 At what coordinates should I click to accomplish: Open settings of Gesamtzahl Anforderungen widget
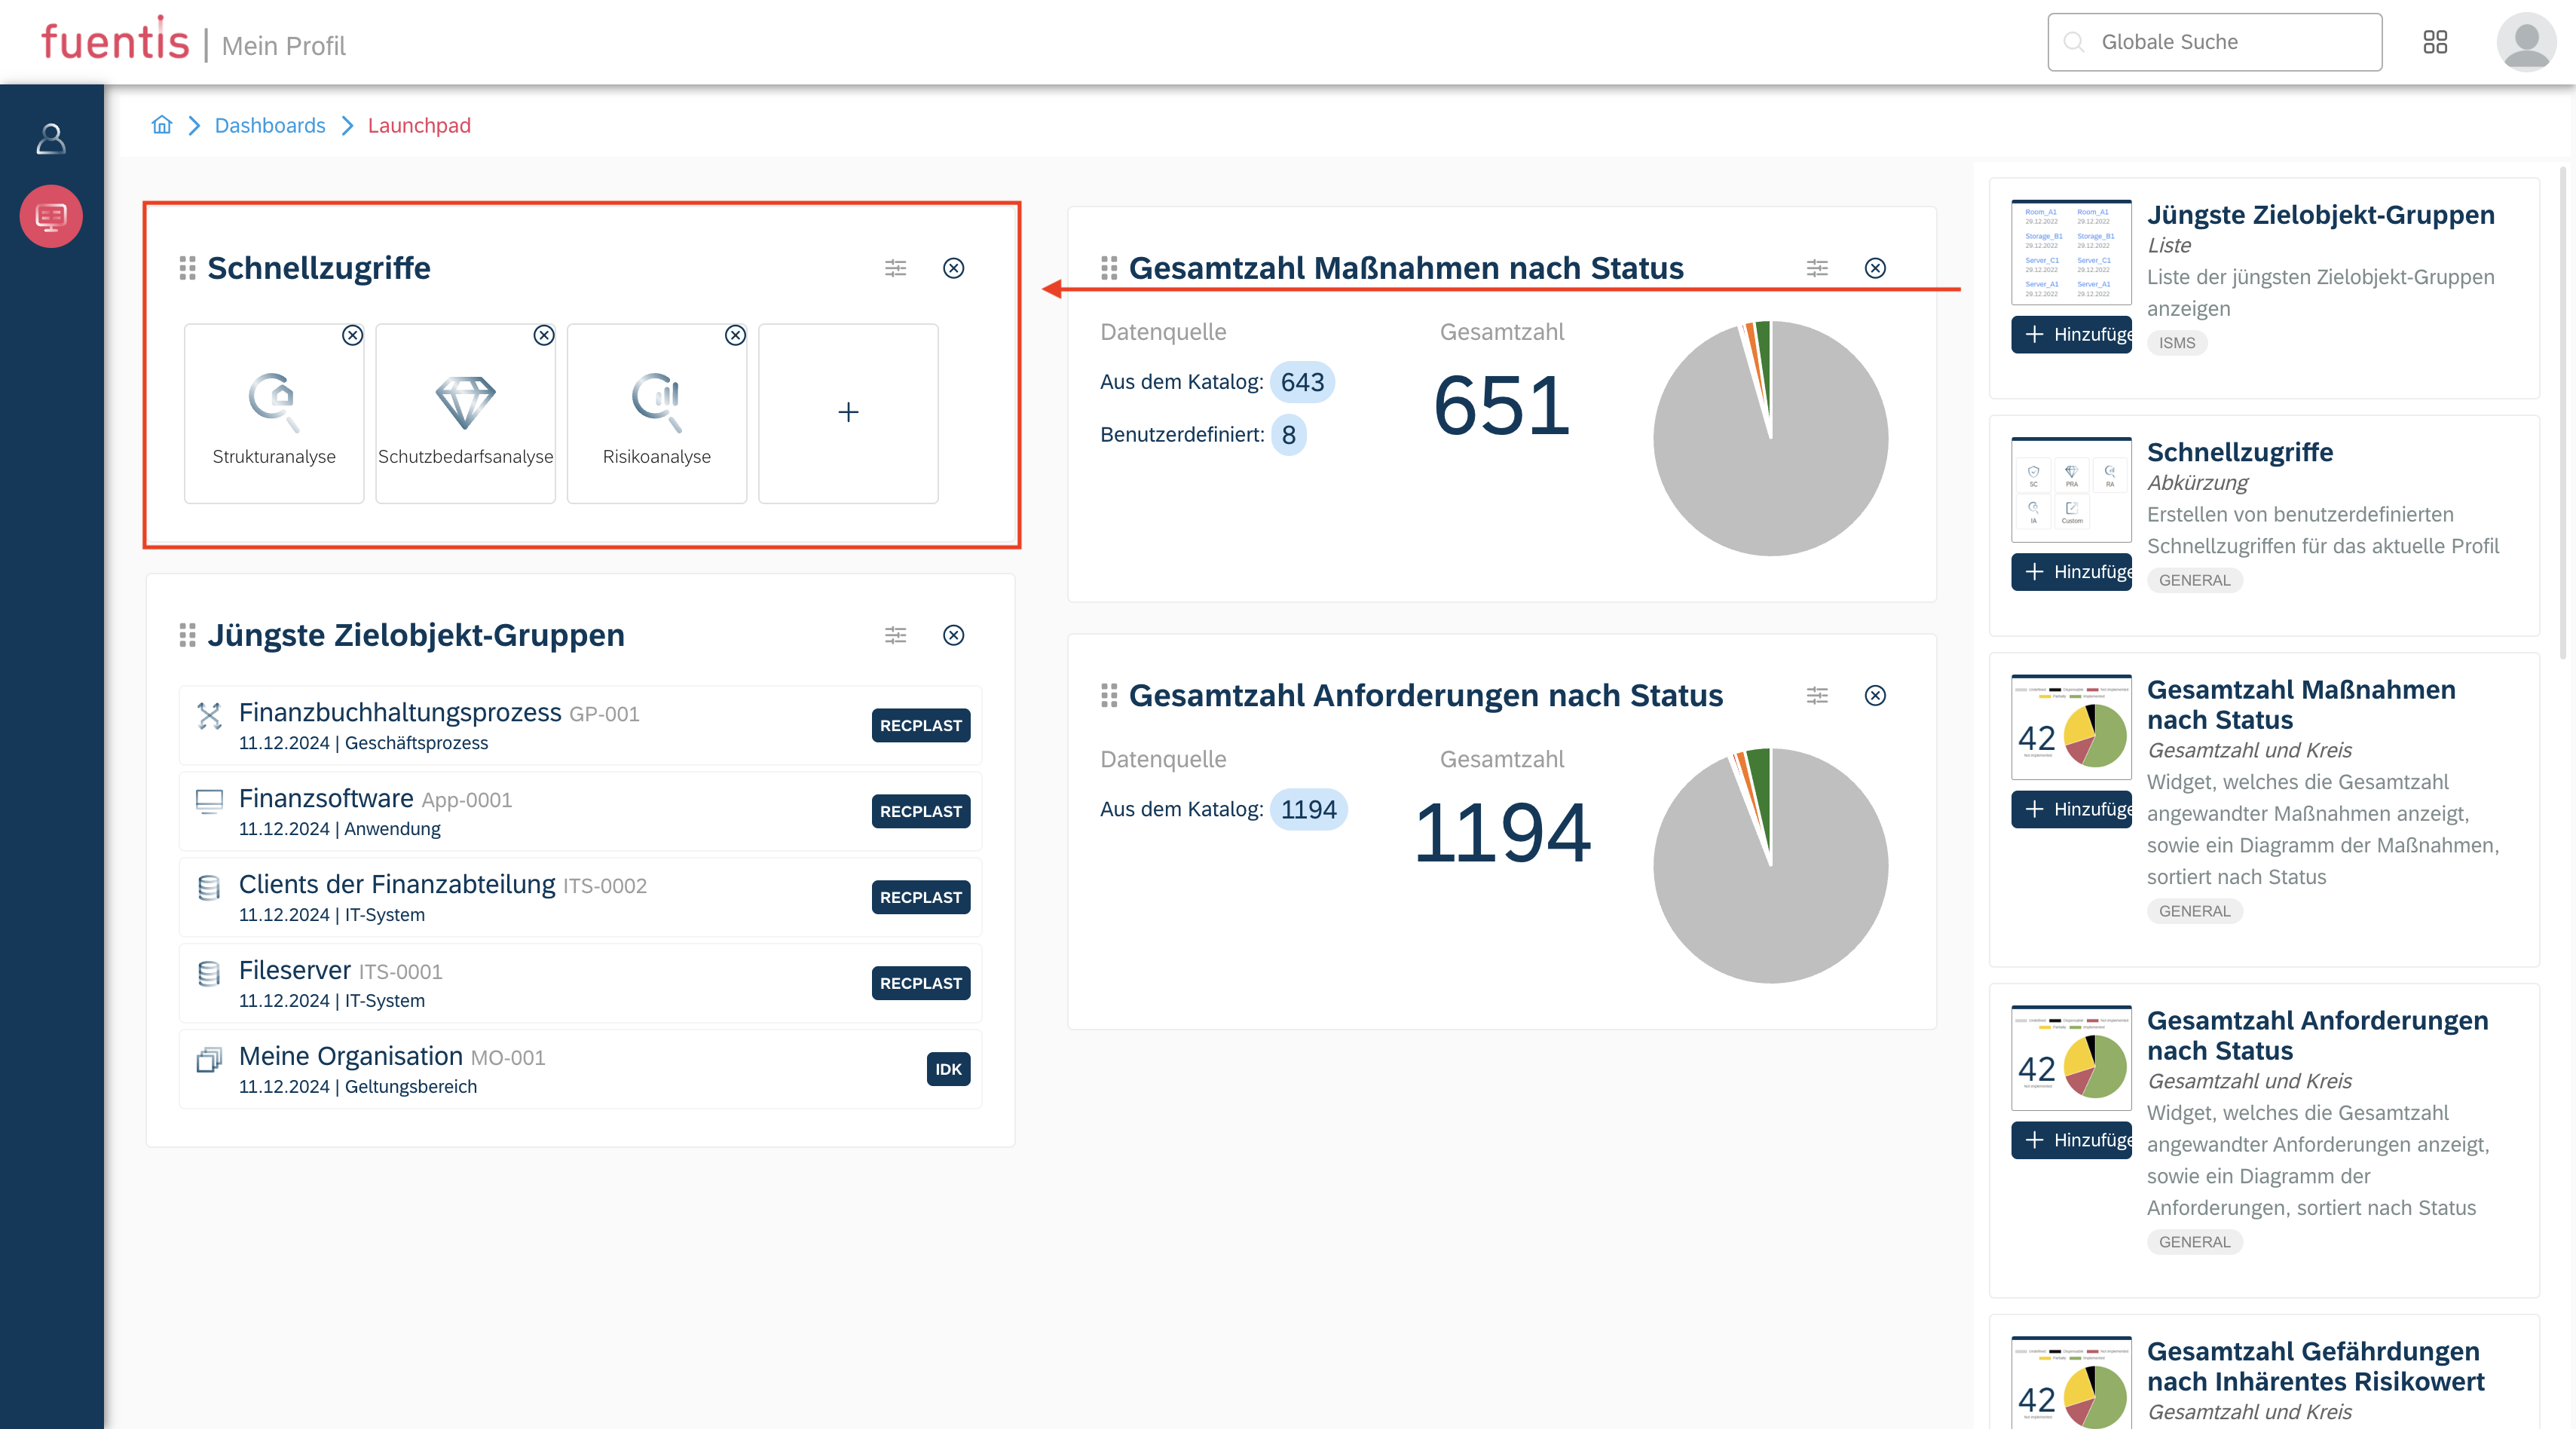coord(1817,695)
